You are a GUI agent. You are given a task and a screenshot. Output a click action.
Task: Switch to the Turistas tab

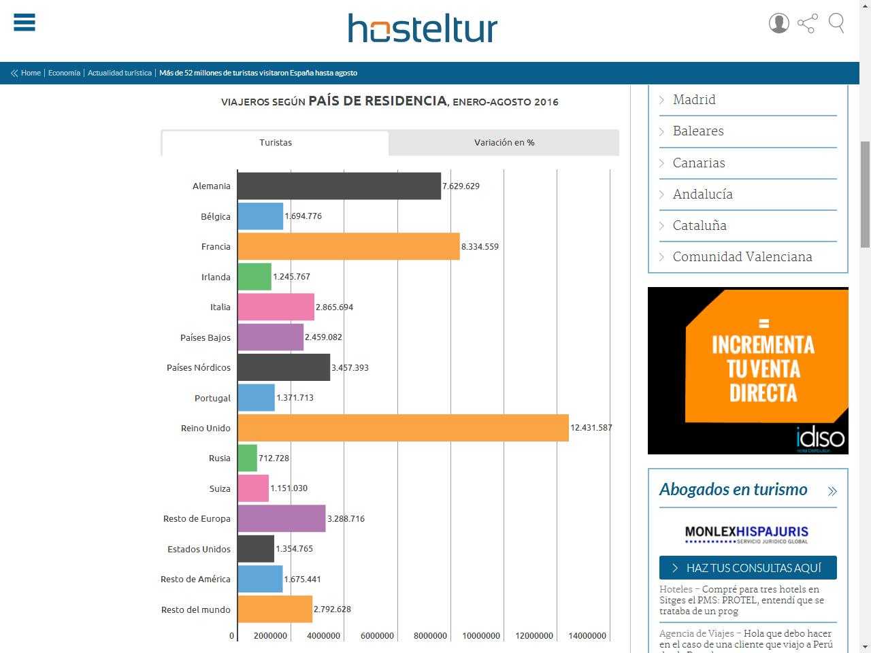pyautogui.click(x=275, y=143)
